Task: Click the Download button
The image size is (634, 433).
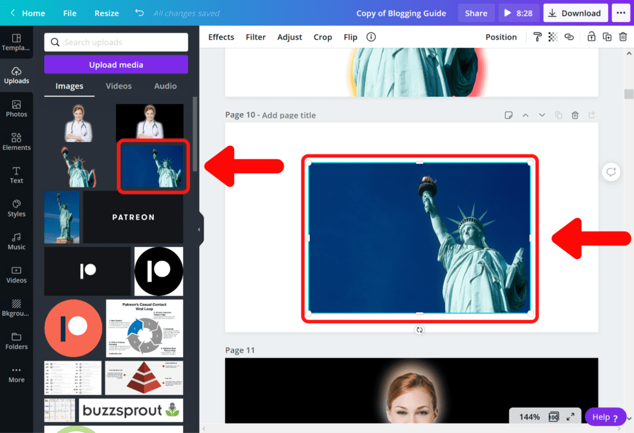Action: (575, 13)
